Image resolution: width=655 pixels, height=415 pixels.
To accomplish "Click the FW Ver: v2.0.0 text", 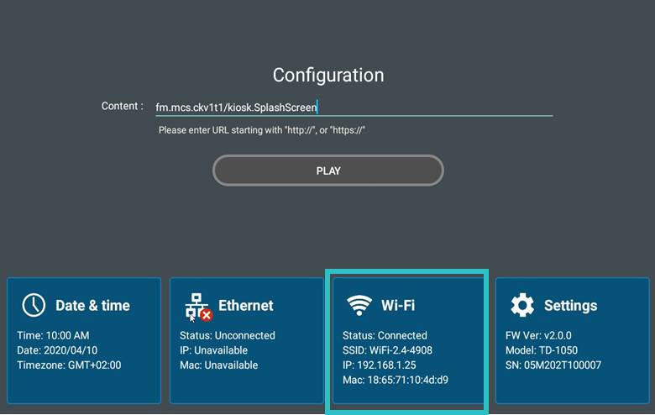I will [x=538, y=335].
